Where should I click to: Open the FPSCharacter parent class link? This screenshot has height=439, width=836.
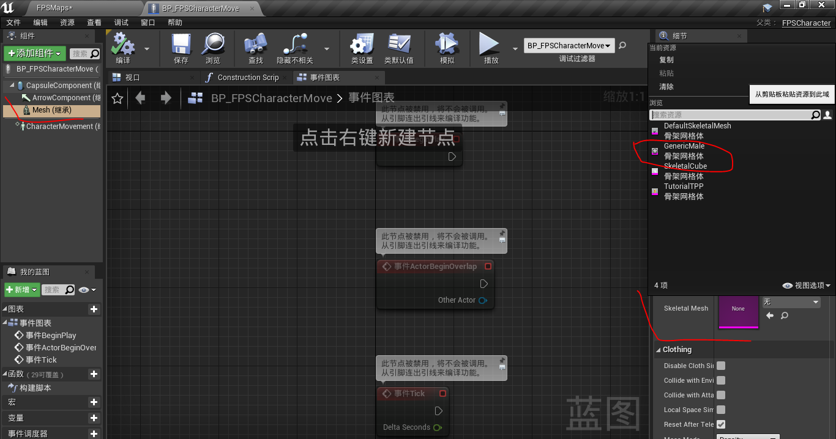pos(806,23)
